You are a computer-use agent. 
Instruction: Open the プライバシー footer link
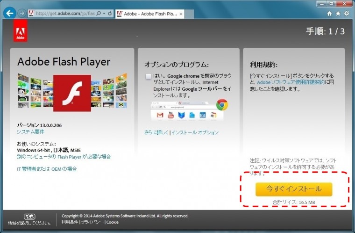92,222
